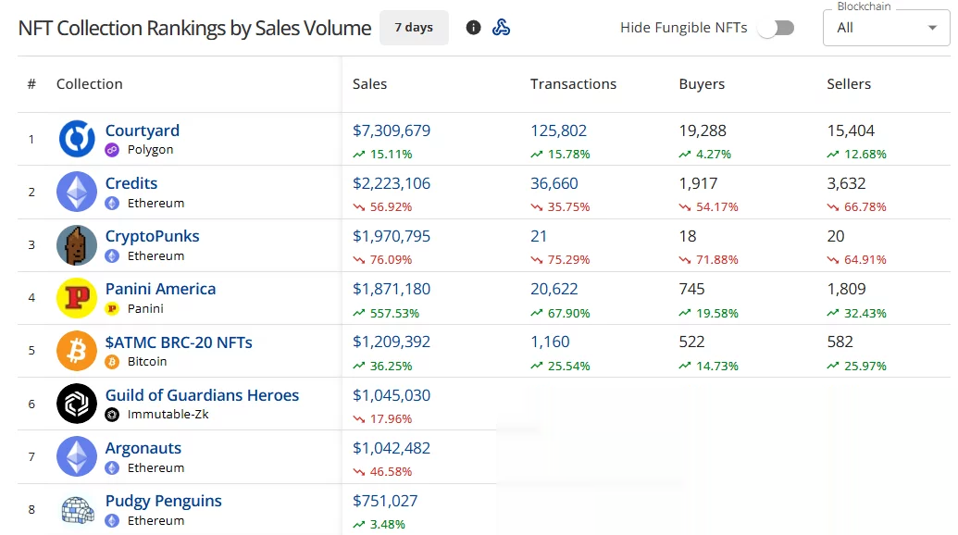The height and width of the screenshot is (535, 958).
Task: Click the info icon beside 7 days
Action: tap(474, 28)
